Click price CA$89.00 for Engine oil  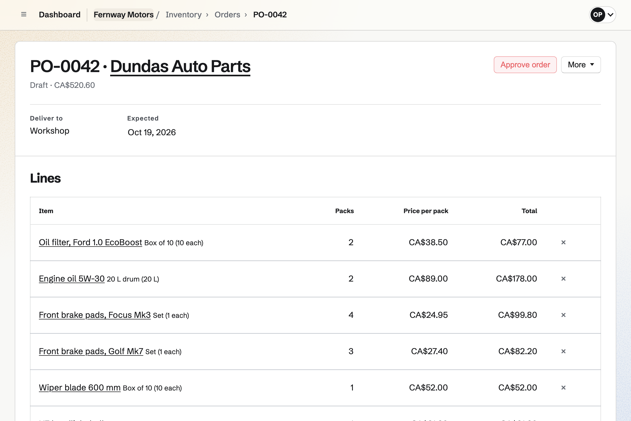point(428,278)
